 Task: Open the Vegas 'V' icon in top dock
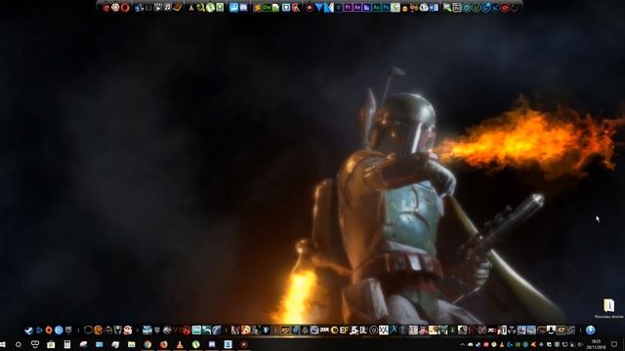coord(338,7)
